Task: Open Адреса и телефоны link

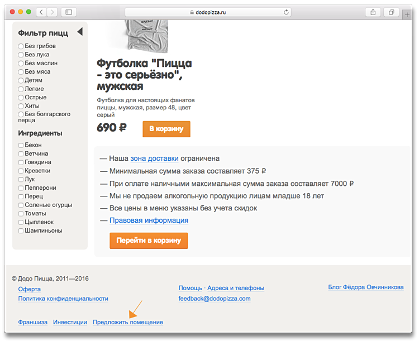Action: coord(236,288)
